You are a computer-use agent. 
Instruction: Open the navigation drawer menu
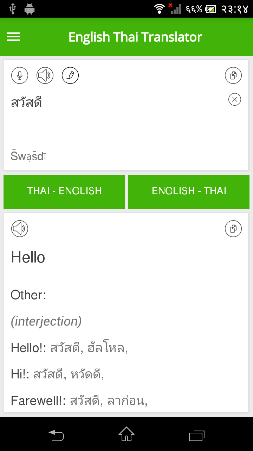(x=13, y=37)
